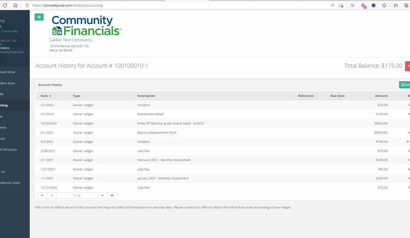Screen dimensions: 410x238
Task: Open the browser Collections icon
Action: pos(406,5)
